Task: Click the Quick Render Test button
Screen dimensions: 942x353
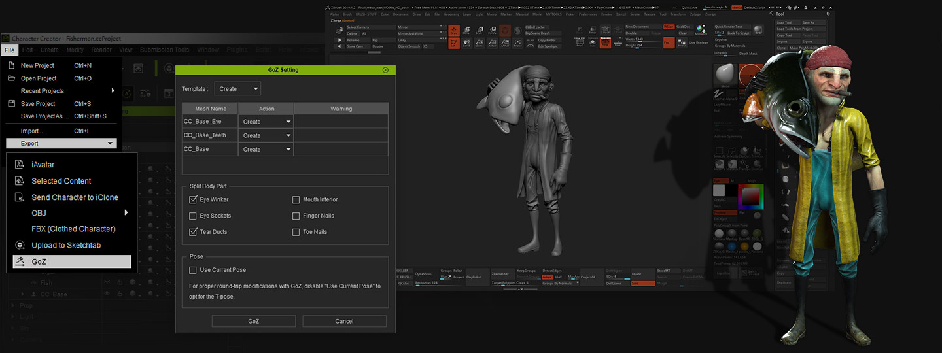Action: point(733,27)
